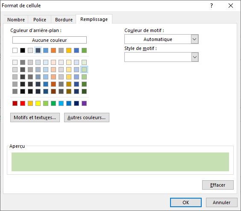Choose the orange theme color swatch
Screen dimensions: 241x211
pyautogui.click(x=53, y=50)
